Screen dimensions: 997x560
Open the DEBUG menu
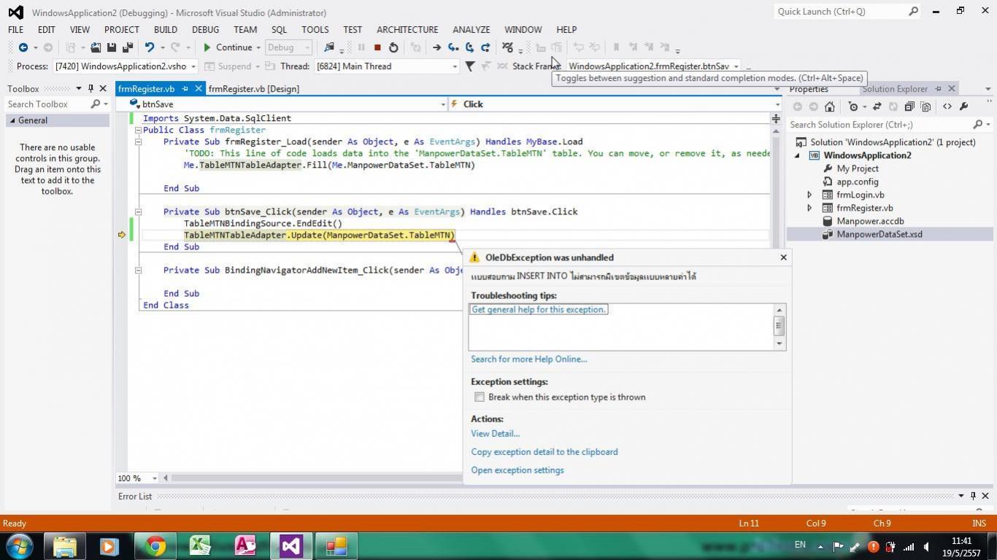tap(205, 30)
